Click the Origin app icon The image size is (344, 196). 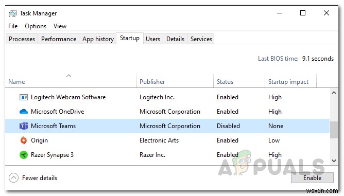click(24, 140)
